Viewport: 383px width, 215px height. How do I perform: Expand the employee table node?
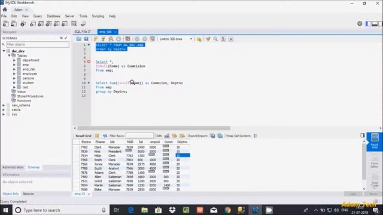14,73
